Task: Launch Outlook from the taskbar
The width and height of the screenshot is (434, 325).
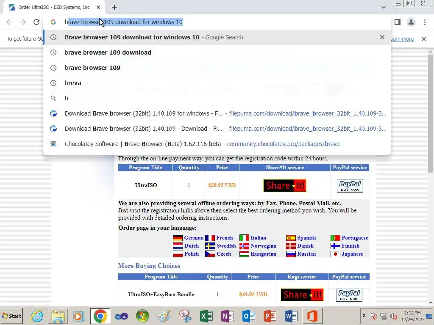Action: 248,316
